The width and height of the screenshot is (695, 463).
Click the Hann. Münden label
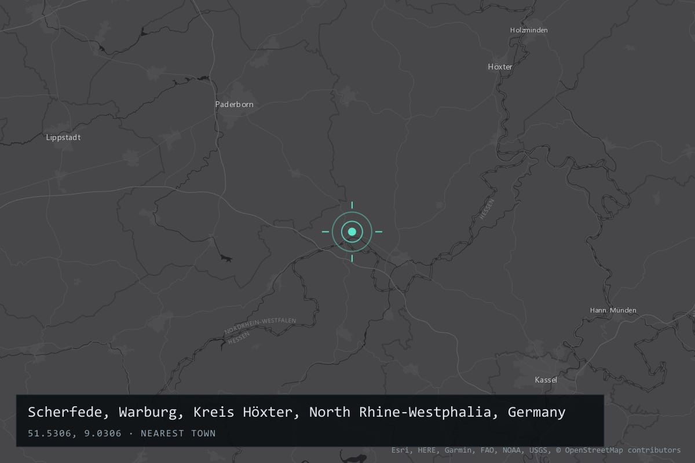[613, 310]
